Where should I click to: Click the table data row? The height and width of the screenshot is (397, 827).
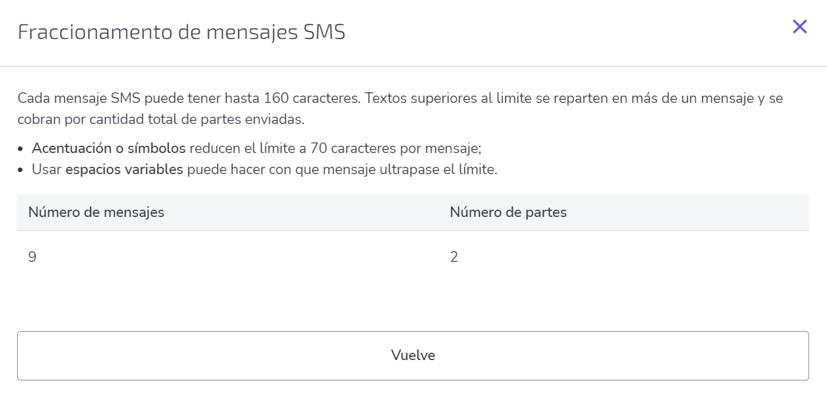coord(413,257)
